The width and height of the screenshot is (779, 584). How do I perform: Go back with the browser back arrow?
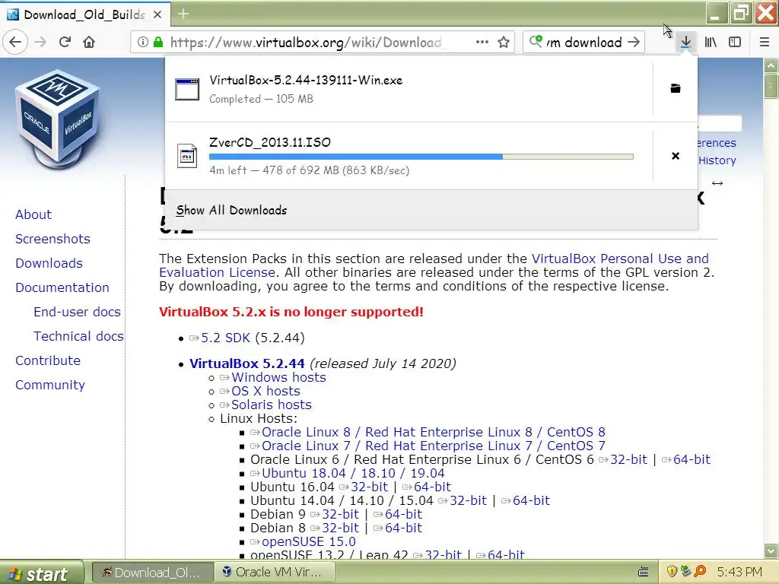(15, 42)
